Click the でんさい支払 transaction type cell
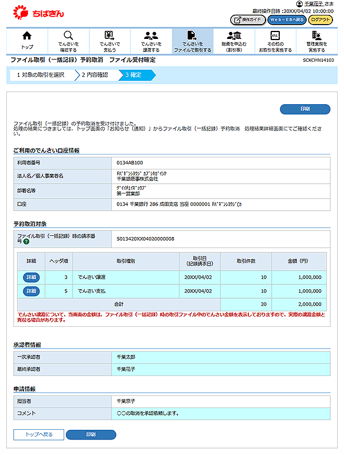The height and width of the screenshot is (455, 344). click(x=126, y=291)
